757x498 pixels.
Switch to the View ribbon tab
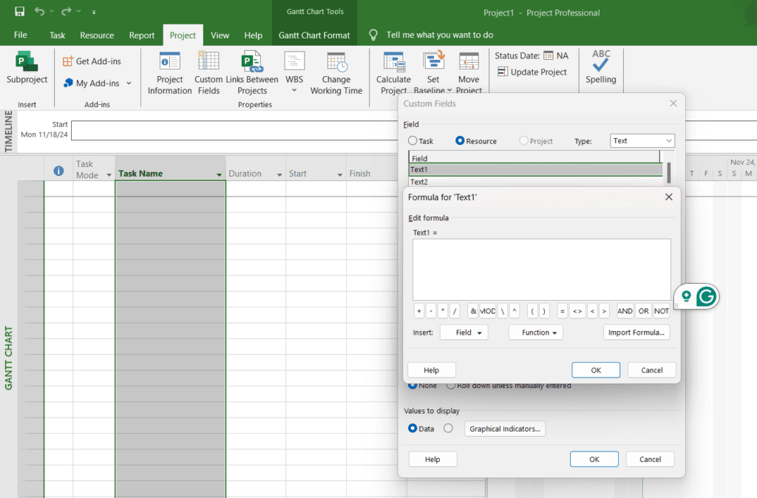click(220, 35)
